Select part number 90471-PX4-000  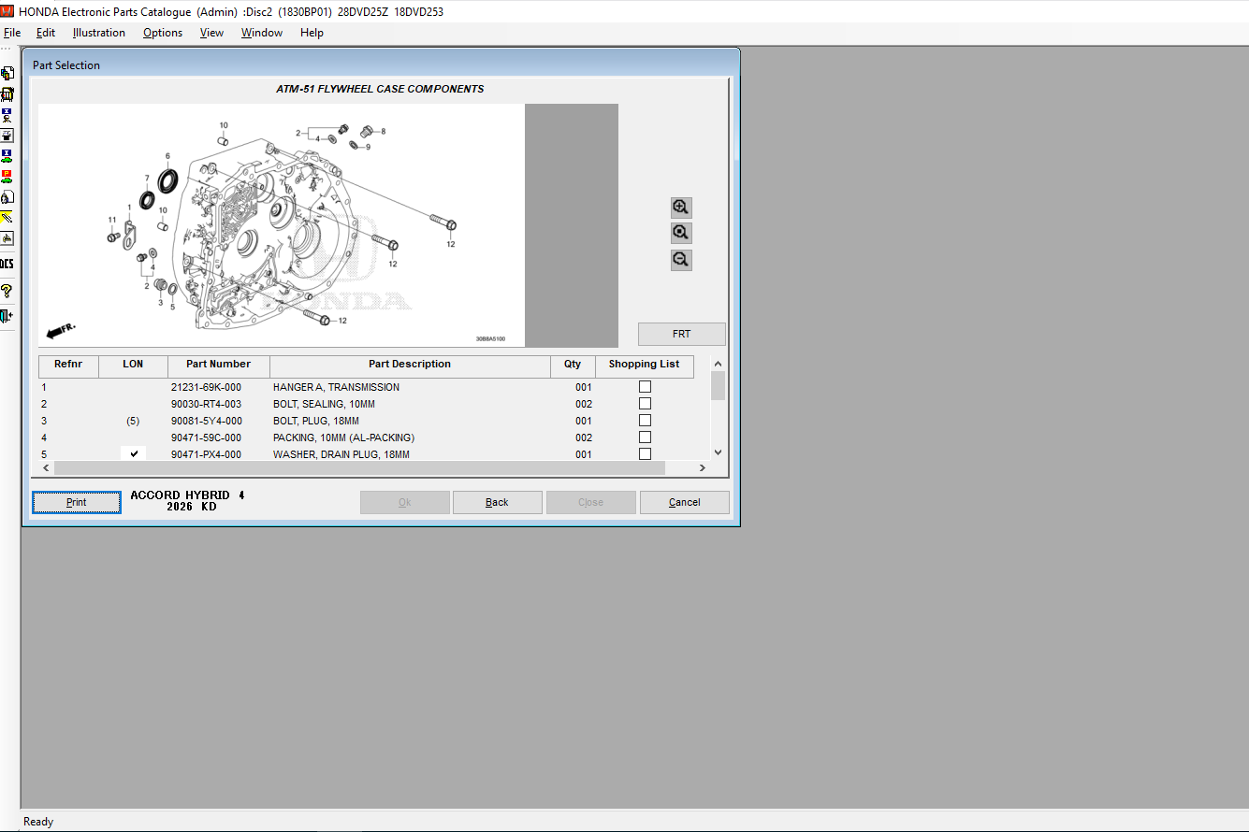click(x=206, y=454)
